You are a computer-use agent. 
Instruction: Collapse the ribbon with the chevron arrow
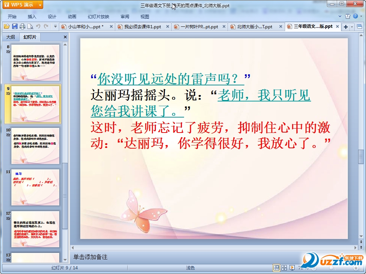(x=340, y=16)
